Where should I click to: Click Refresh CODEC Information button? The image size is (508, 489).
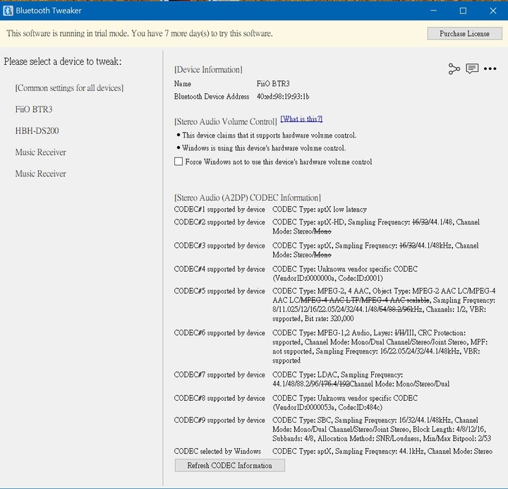click(230, 465)
